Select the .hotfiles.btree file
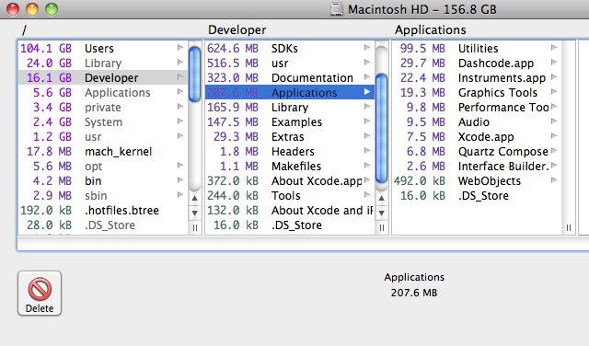This screenshot has width=589, height=346. 103,210
